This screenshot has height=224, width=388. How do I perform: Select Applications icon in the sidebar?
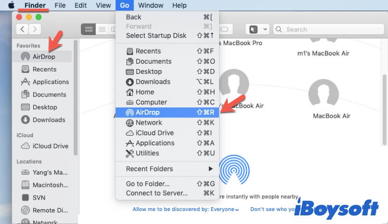25,82
